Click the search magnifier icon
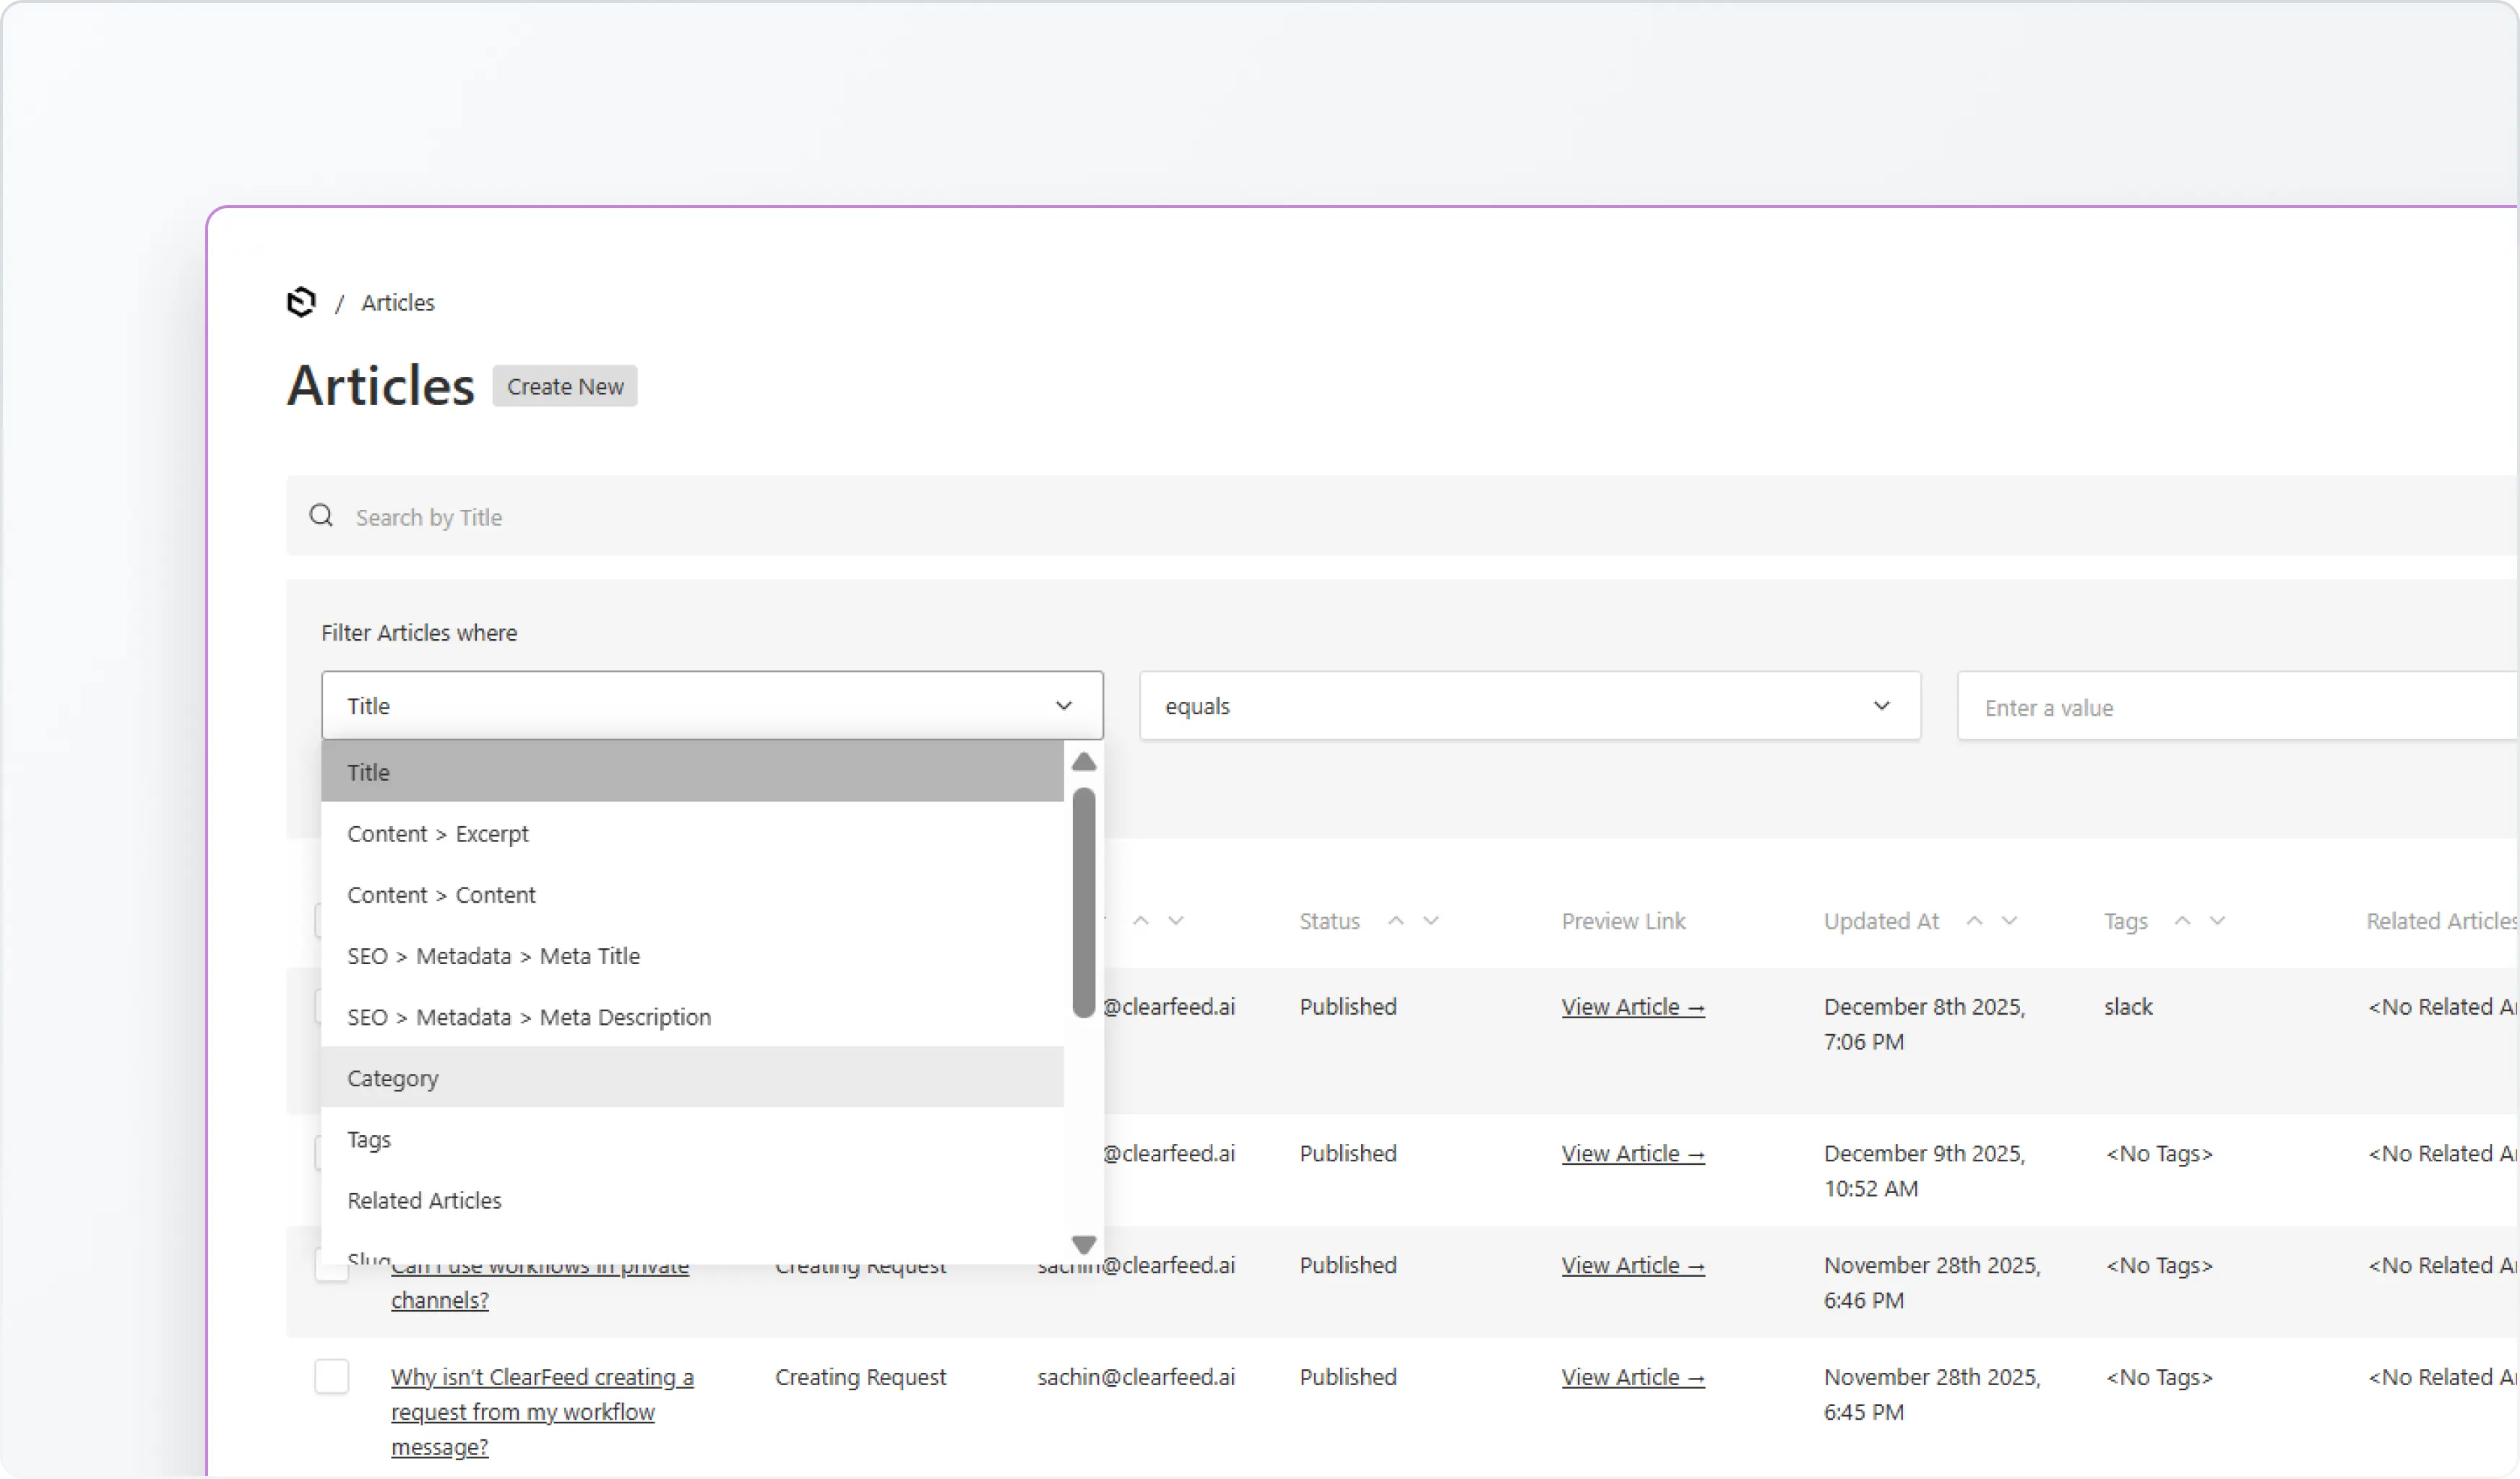Viewport: 2520px width, 1479px height. [321, 516]
